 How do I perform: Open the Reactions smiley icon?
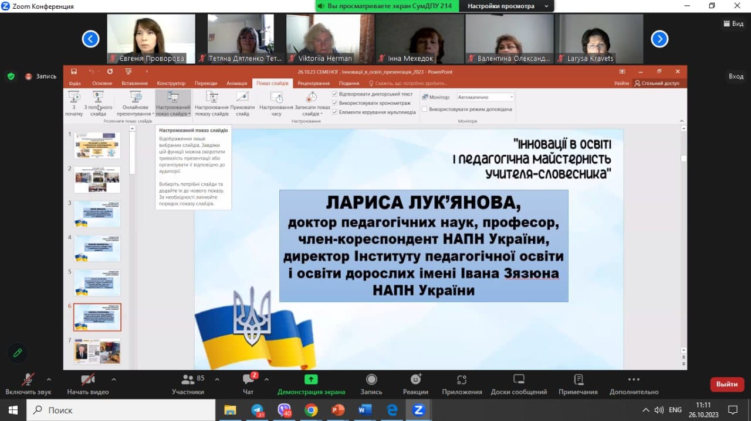[x=415, y=379]
